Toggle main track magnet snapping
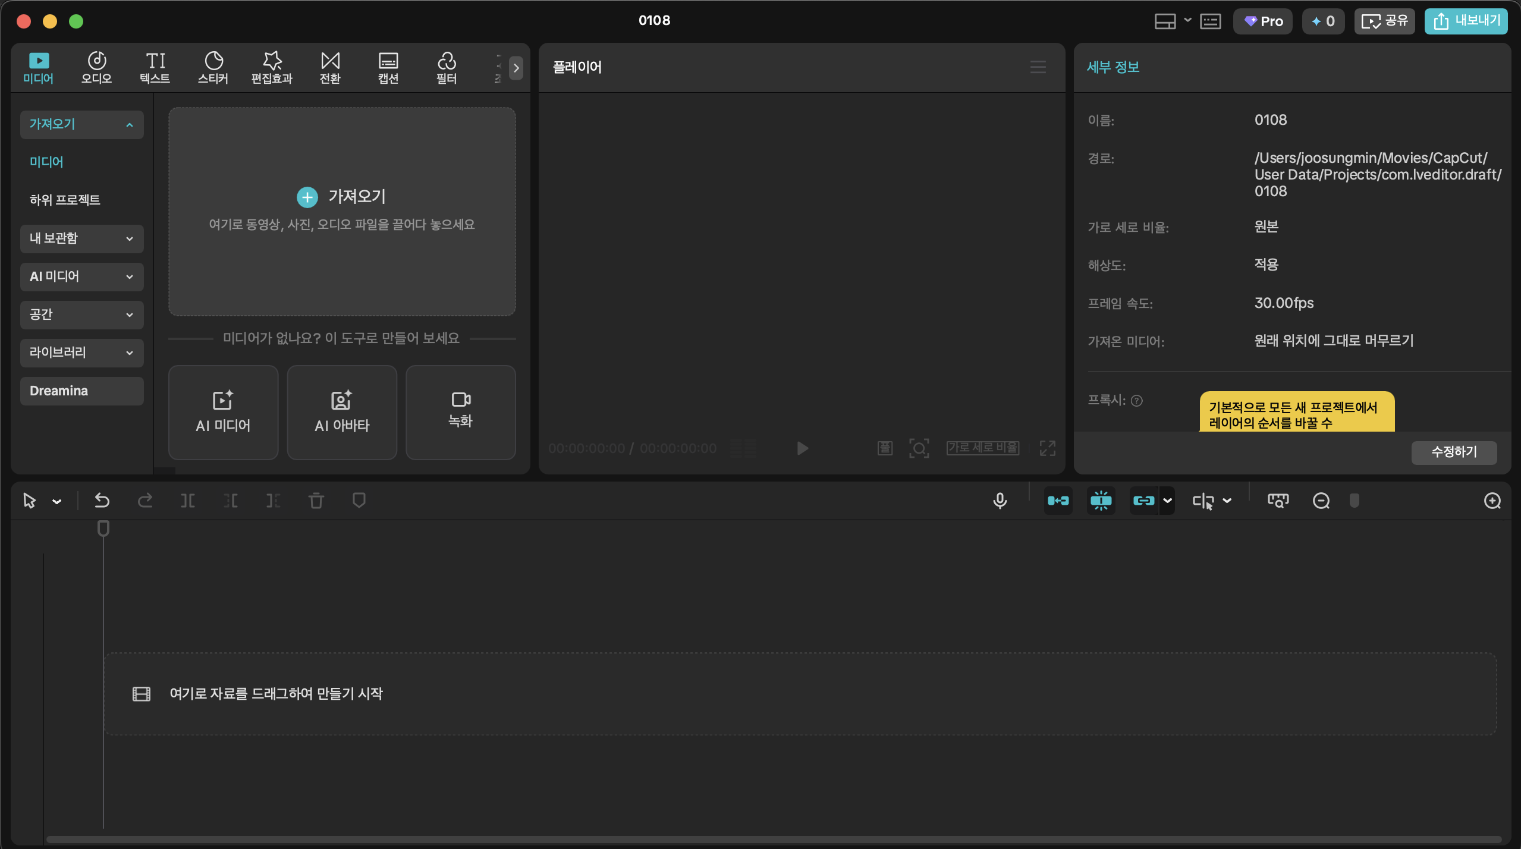Screen dimensions: 1521x849 pos(1058,501)
